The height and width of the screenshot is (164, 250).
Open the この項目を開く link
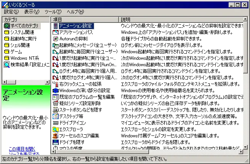click(22, 149)
